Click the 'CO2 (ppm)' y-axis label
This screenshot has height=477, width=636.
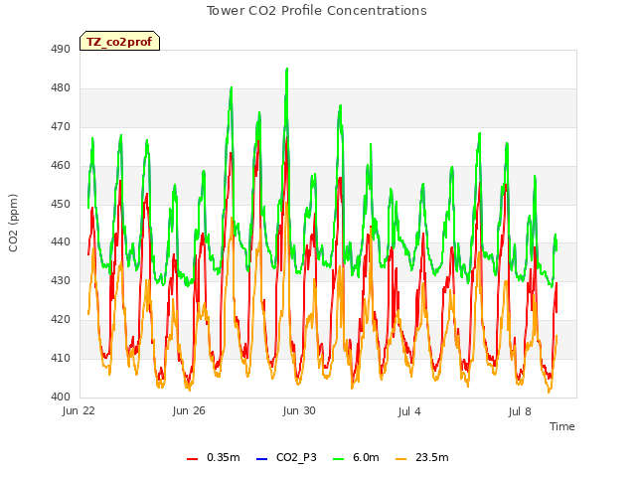[13, 223]
